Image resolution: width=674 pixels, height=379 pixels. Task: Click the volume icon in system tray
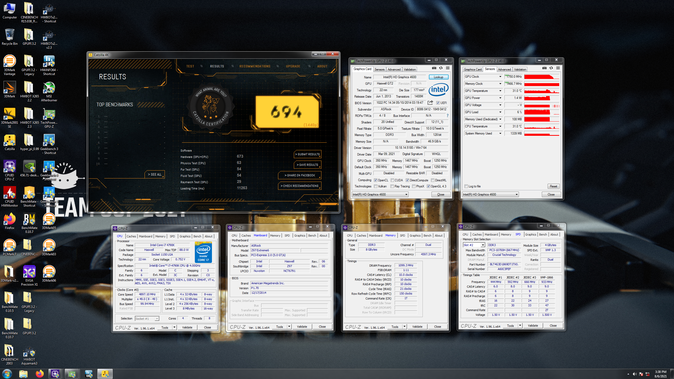tap(635, 374)
